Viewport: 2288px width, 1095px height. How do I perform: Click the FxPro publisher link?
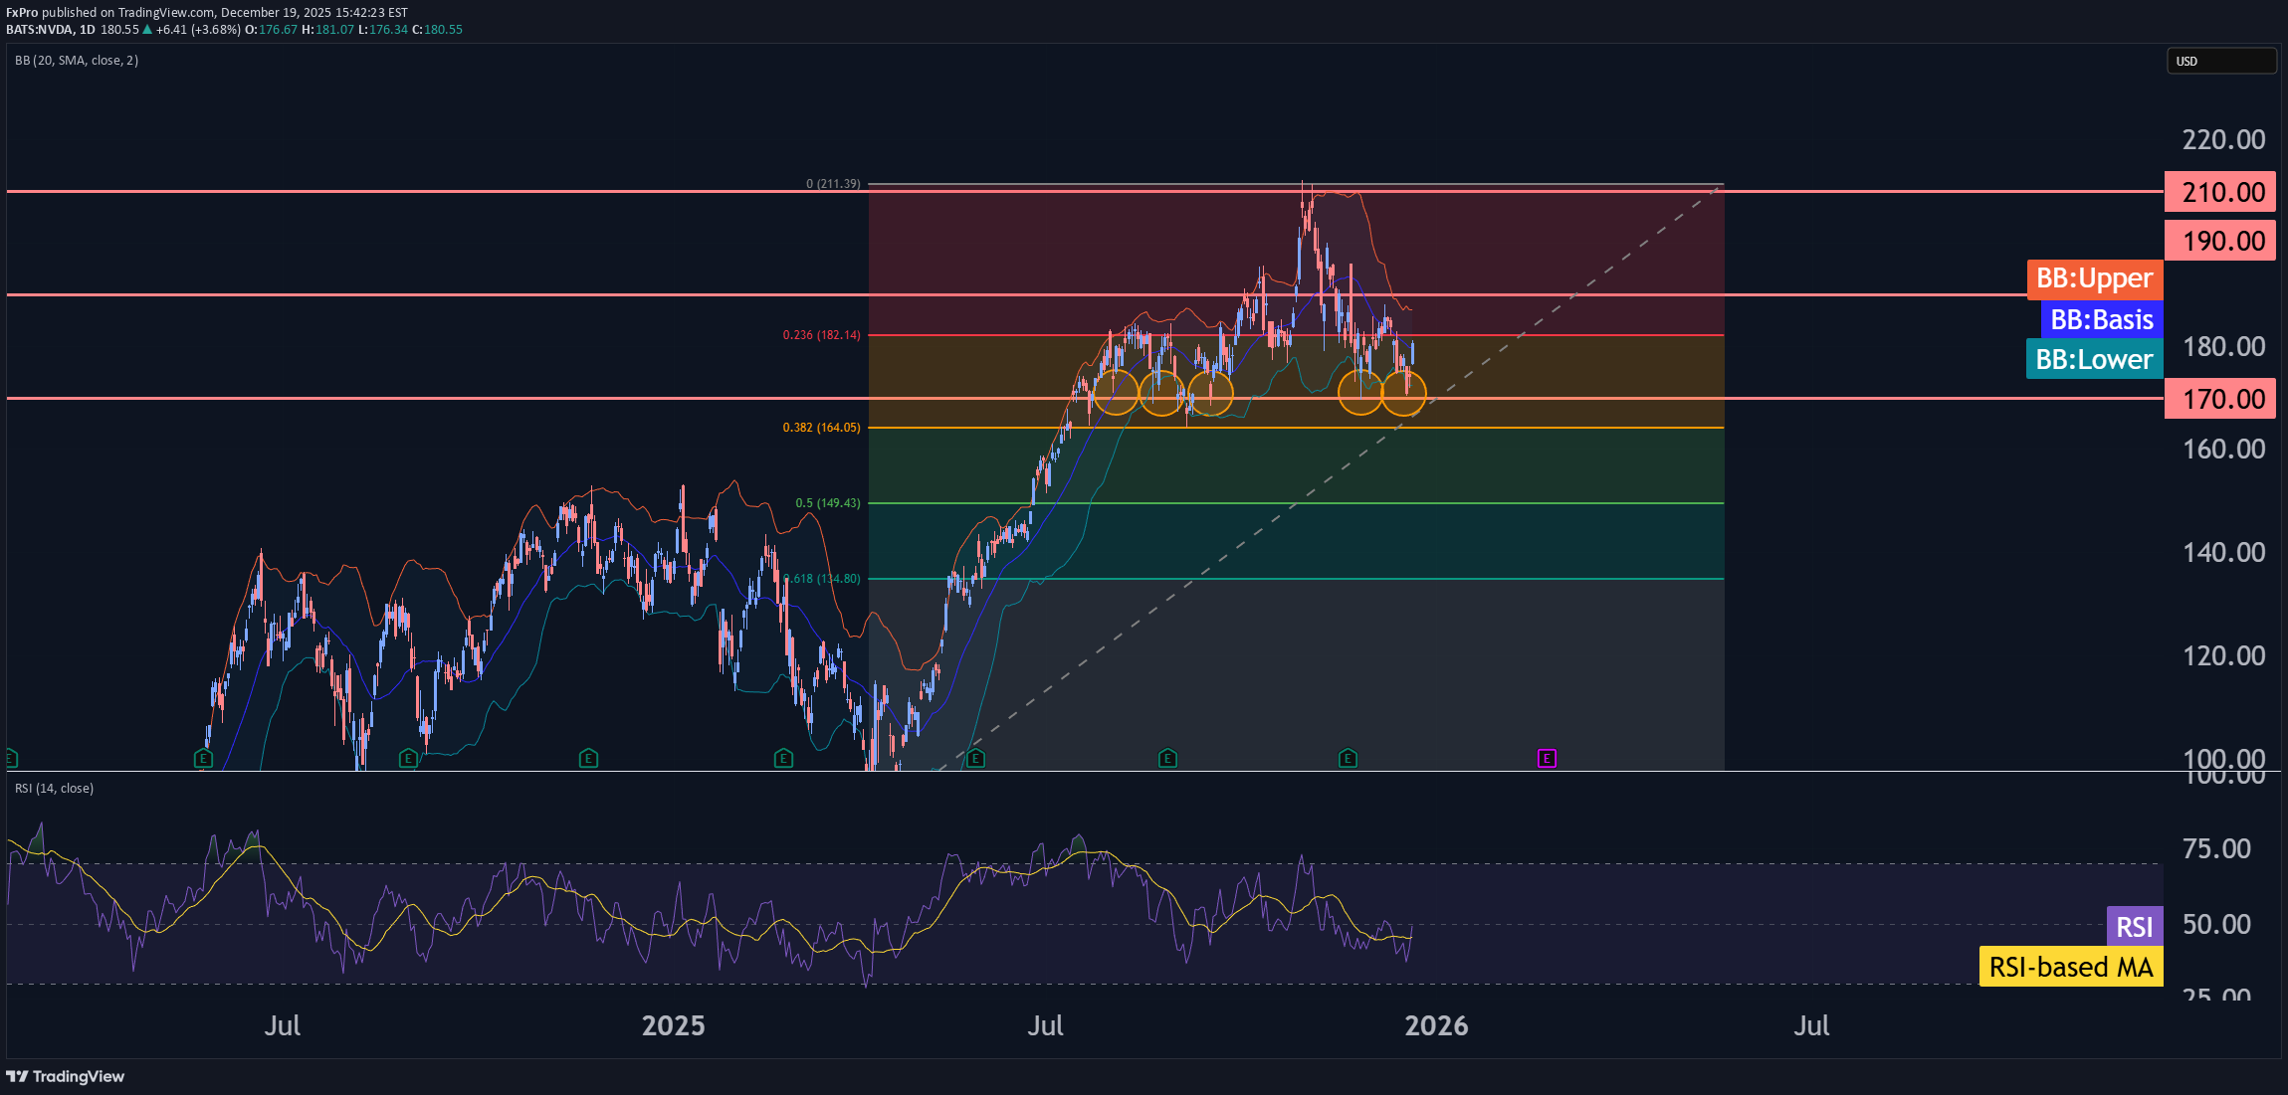click(22, 13)
